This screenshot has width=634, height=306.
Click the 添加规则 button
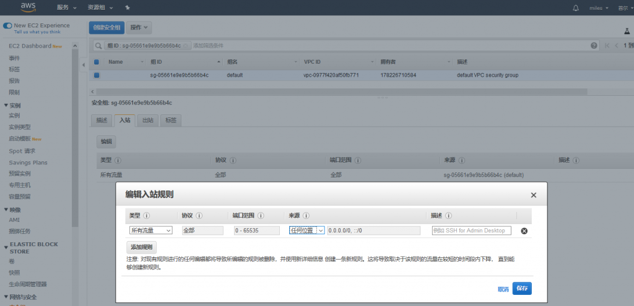click(141, 247)
